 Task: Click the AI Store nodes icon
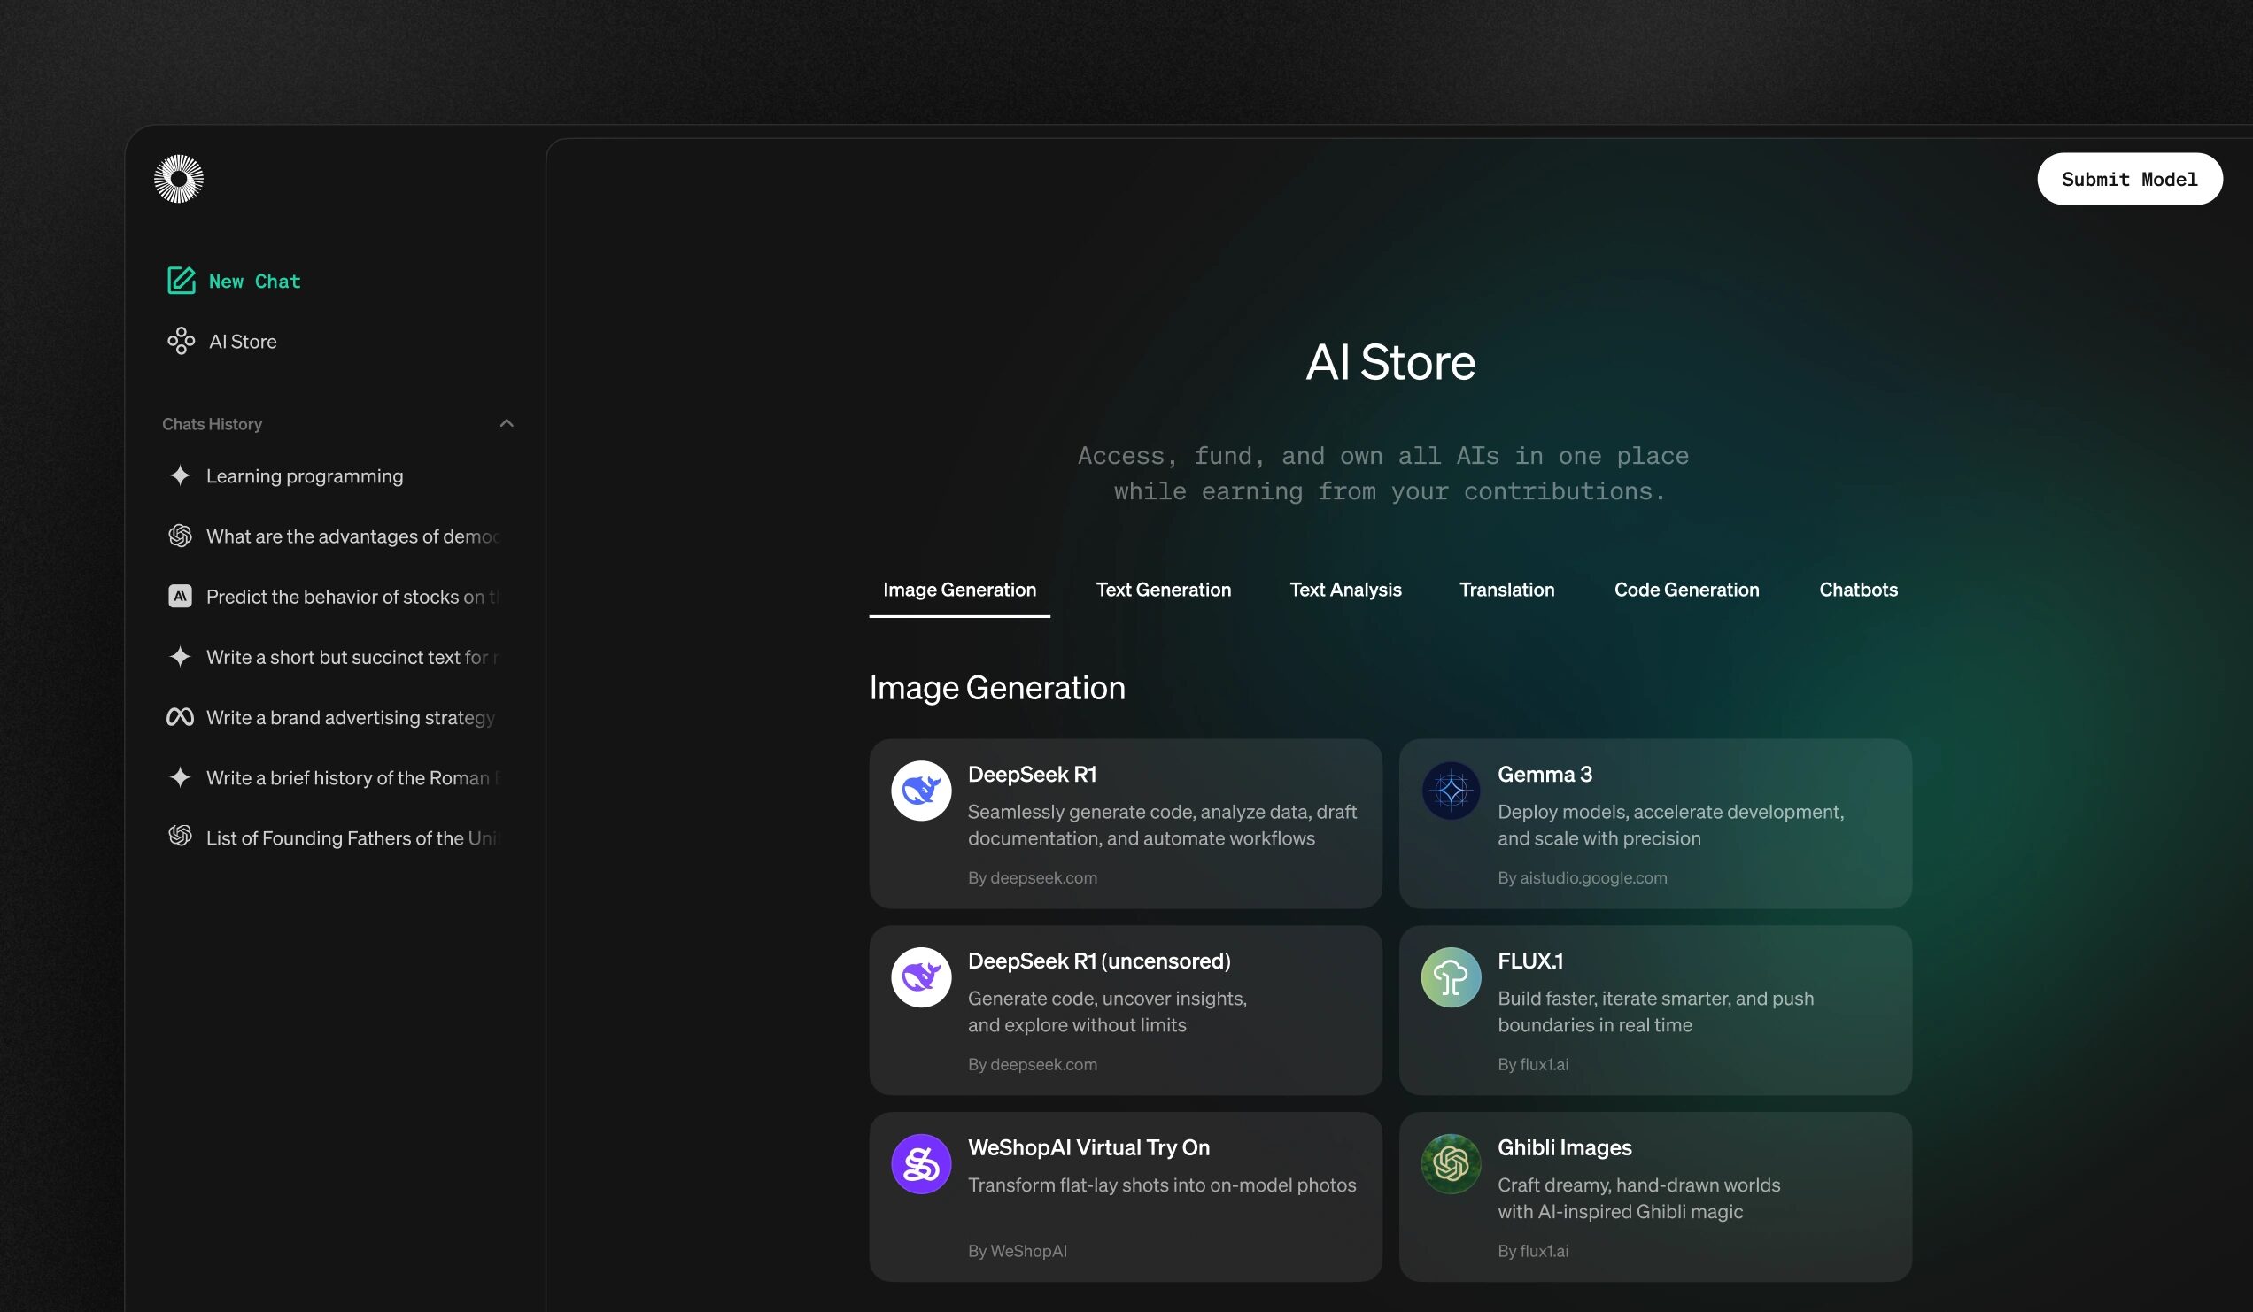pyautogui.click(x=182, y=341)
